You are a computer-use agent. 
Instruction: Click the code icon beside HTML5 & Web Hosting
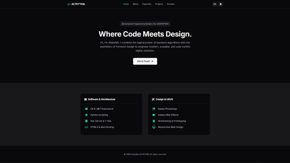(x=86, y=127)
